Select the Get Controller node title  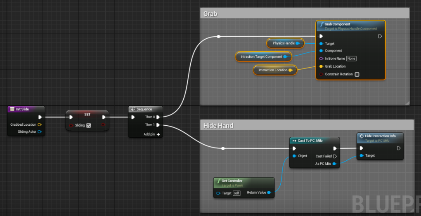click(232, 181)
